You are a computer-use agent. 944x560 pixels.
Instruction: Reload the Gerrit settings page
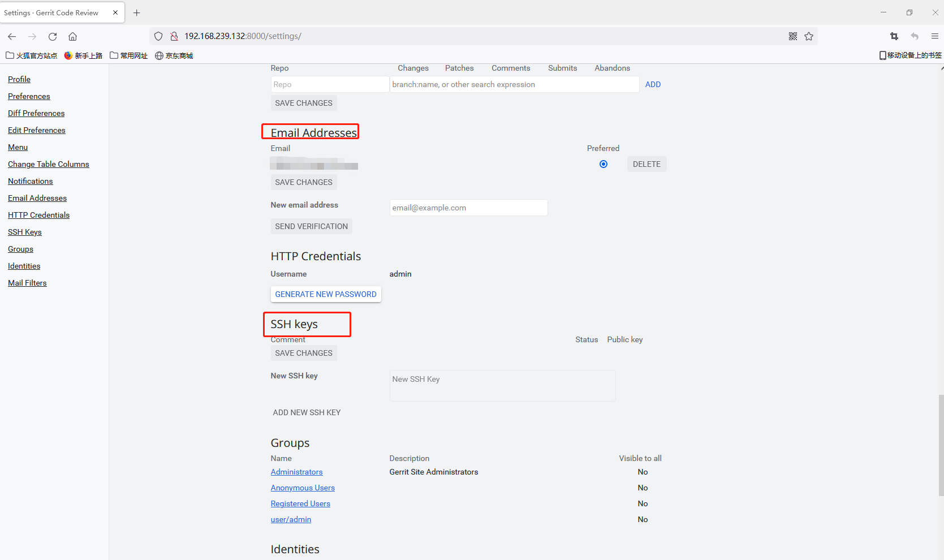point(53,36)
